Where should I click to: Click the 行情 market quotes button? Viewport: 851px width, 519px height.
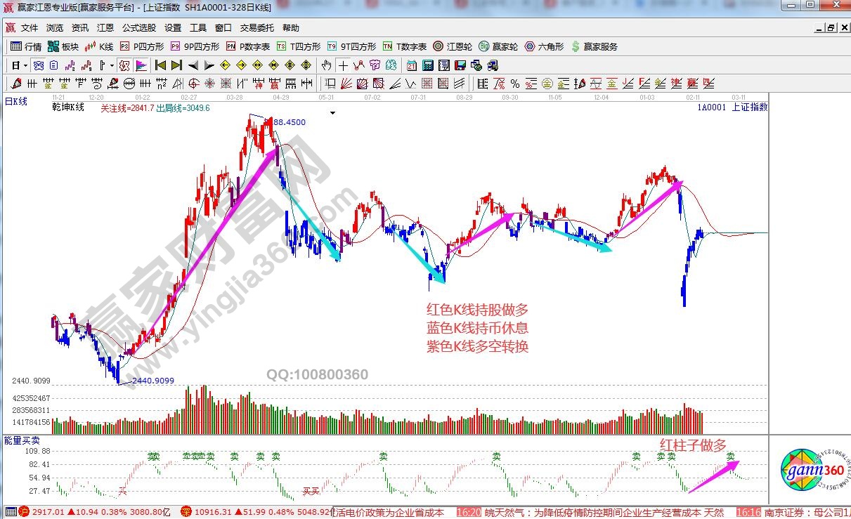[x=27, y=47]
